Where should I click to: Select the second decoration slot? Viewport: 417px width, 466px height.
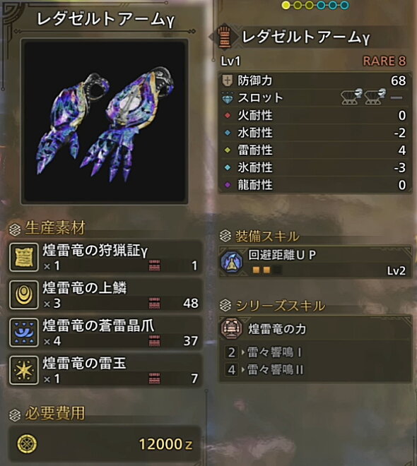pyautogui.click(x=375, y=97)
